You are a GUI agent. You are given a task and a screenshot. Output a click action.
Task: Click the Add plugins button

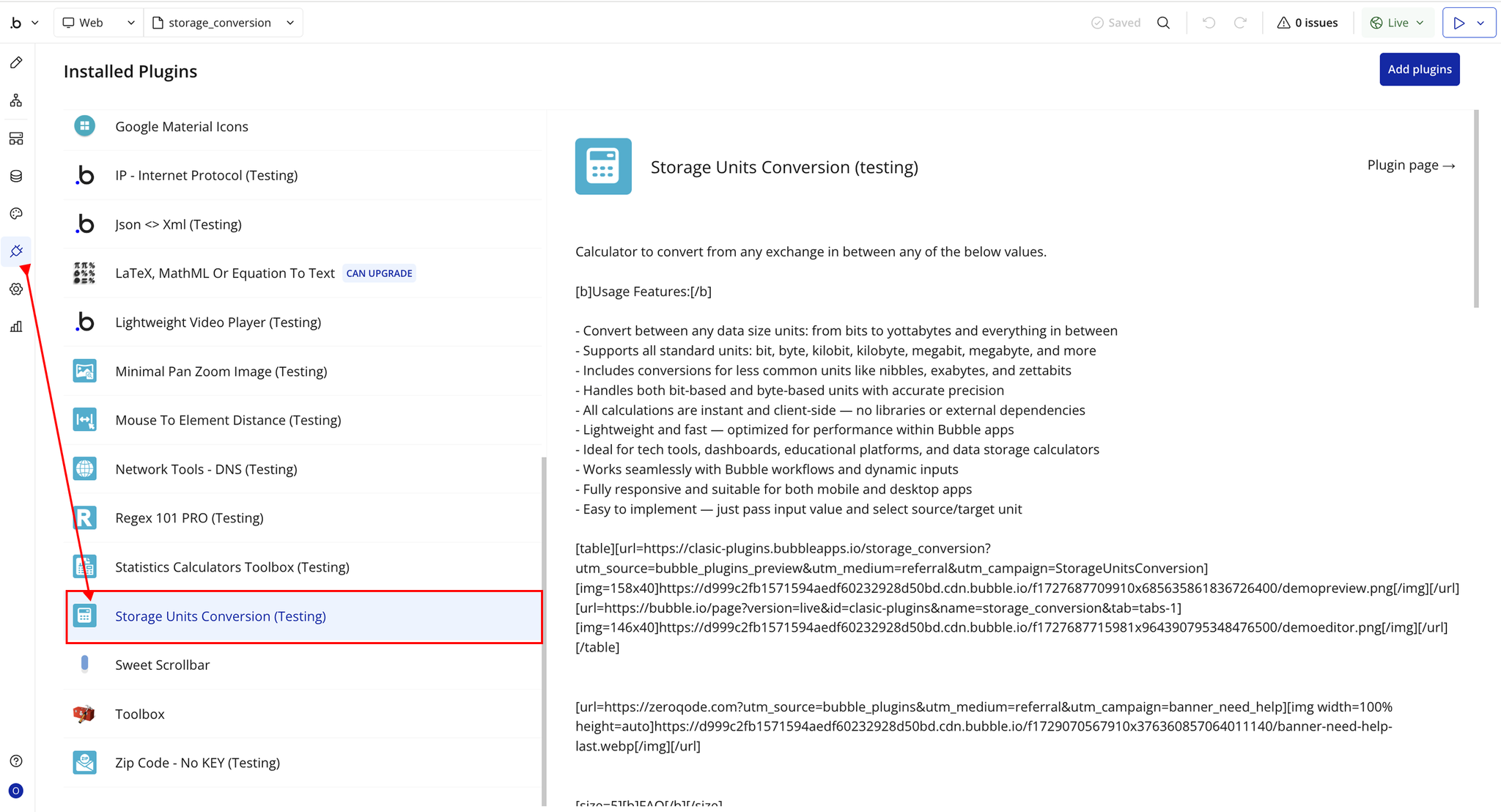coord(1419,70)
